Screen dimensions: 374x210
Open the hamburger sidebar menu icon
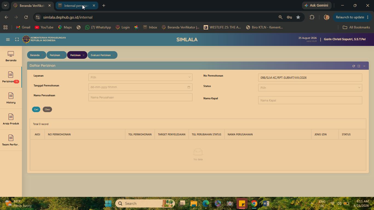click(8, 39)
